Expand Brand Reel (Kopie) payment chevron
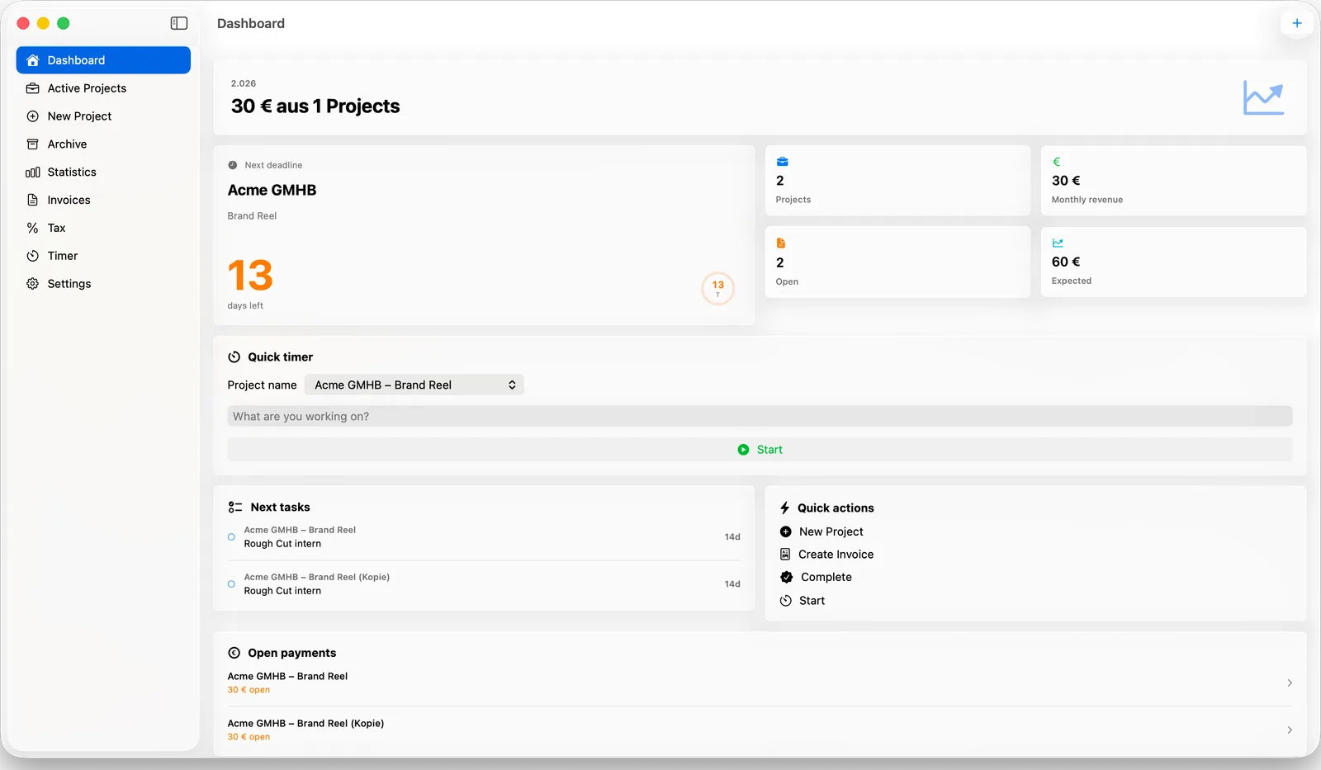This screenshot has width=1321, height=770. point(1290,730)
